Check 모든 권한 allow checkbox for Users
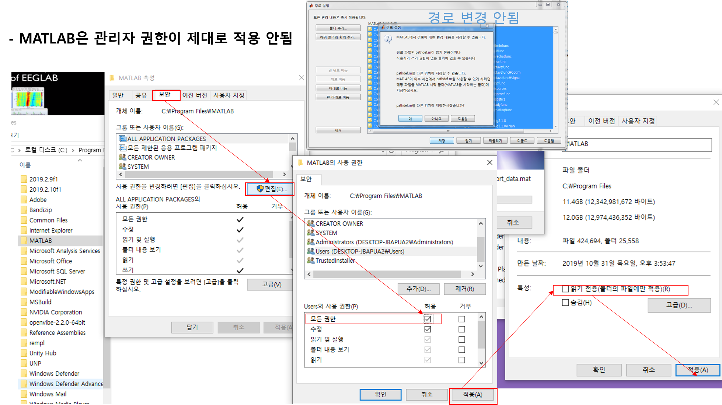Image resolution: width=722 pixels, height=405 pixels. click(x=428, y=319)
